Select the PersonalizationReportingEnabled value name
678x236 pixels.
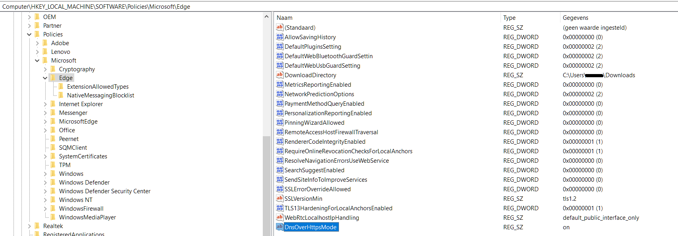coord(328,113)
